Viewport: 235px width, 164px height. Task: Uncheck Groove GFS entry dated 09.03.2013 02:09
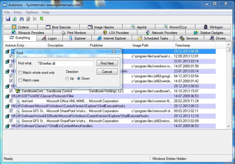tap(11, 120)
